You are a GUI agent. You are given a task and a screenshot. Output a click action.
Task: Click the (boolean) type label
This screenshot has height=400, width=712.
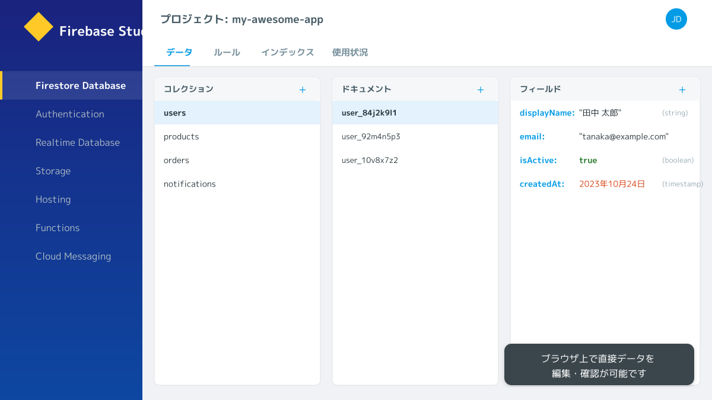(x=678, y=160)
